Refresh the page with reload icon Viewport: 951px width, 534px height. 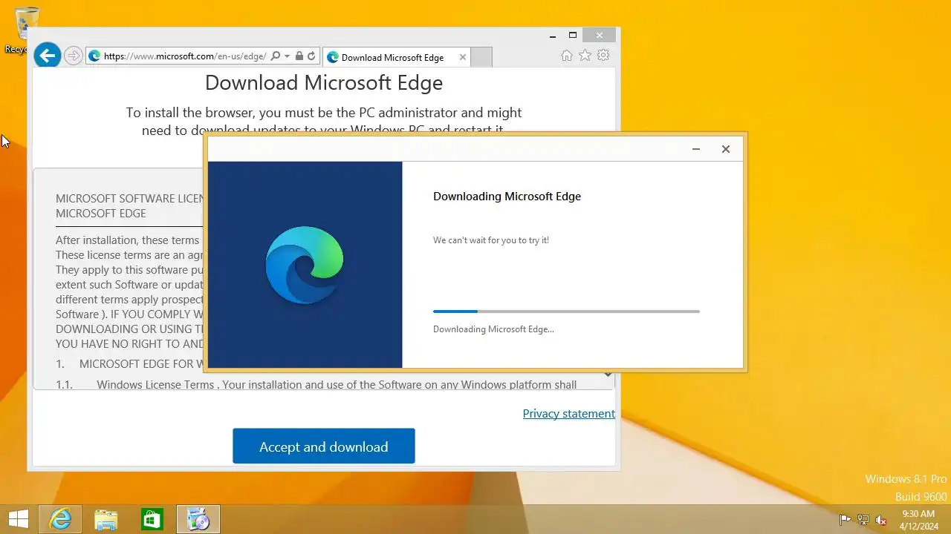pos(311,56)
